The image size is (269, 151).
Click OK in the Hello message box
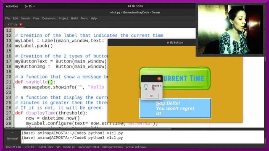152,96
